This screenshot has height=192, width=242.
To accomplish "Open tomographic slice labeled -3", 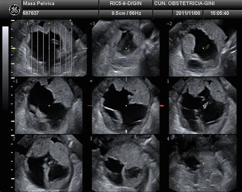I will [126, 48].
